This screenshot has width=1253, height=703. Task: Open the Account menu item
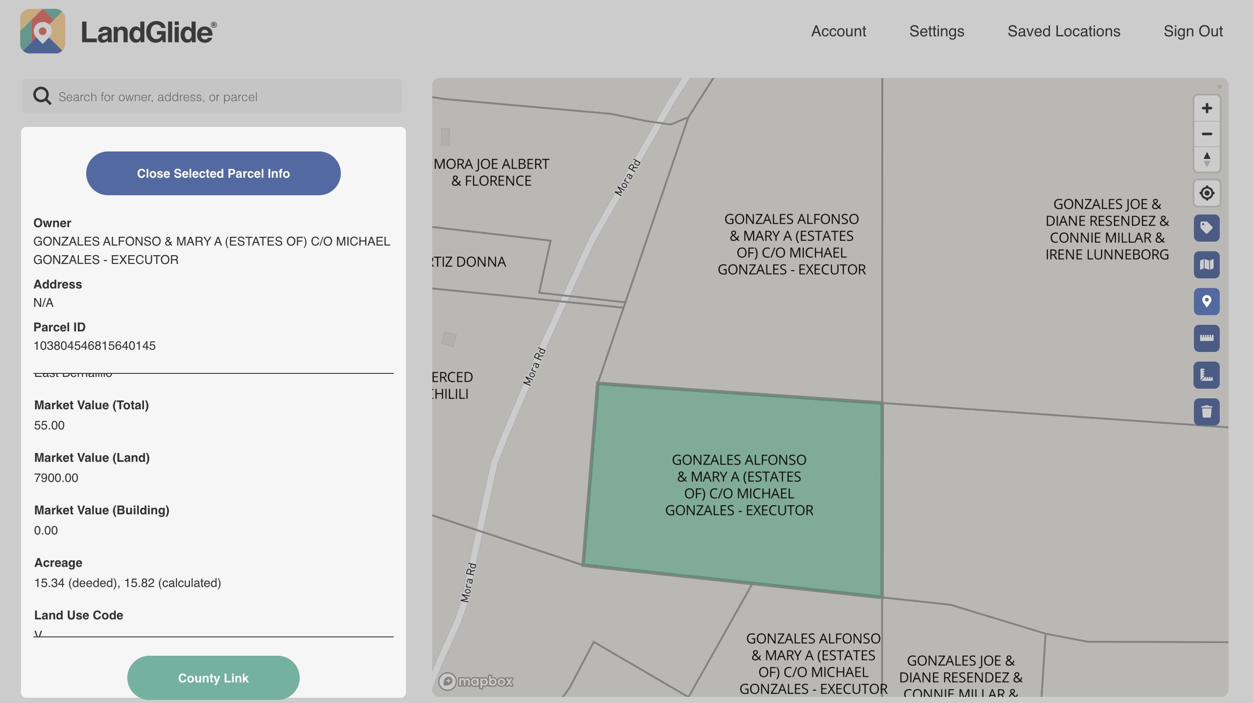(839, 31)
